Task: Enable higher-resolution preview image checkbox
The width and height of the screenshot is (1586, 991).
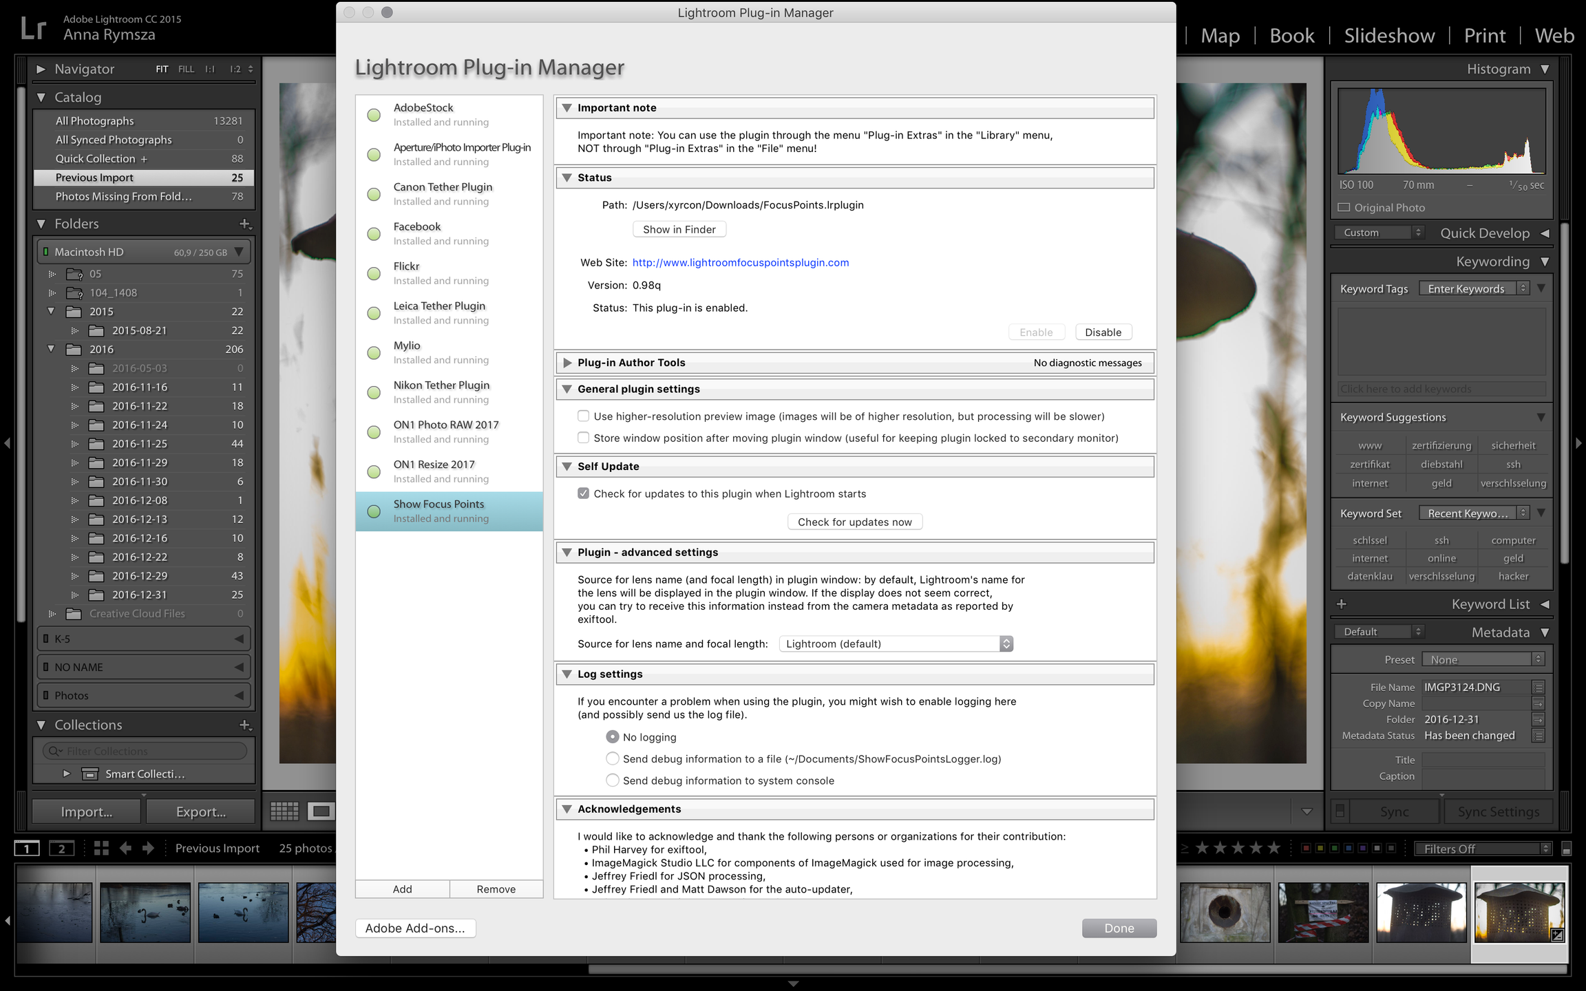Action: pyautogui.click(x=583, y=416)
